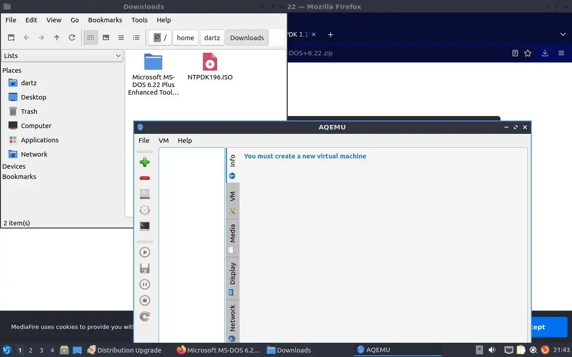This screenshot has width=572, height=357.
Task: Switch to the Media side tab
Action: (232, 238)
